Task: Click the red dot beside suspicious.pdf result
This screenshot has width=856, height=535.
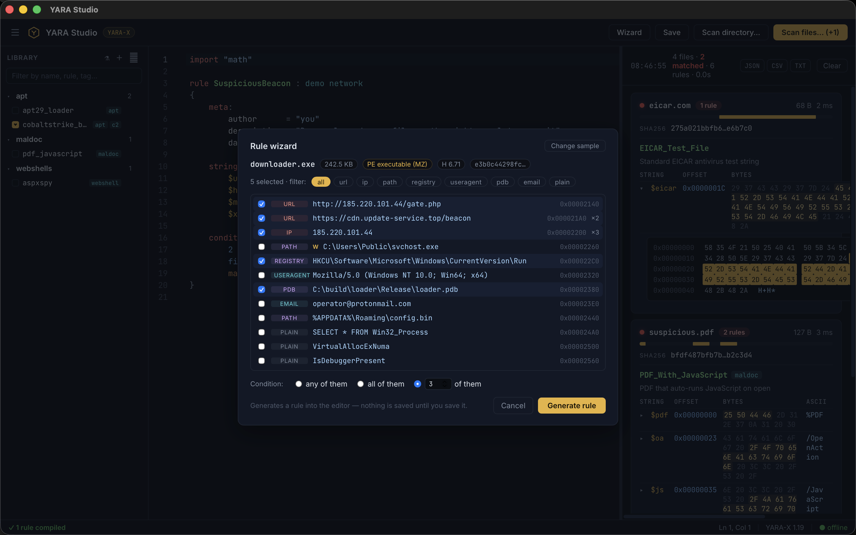Action: click(642, 332)
